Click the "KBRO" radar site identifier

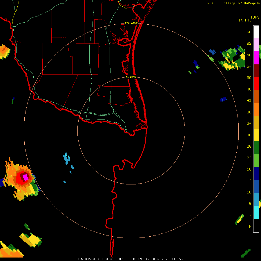pos(139,259)
